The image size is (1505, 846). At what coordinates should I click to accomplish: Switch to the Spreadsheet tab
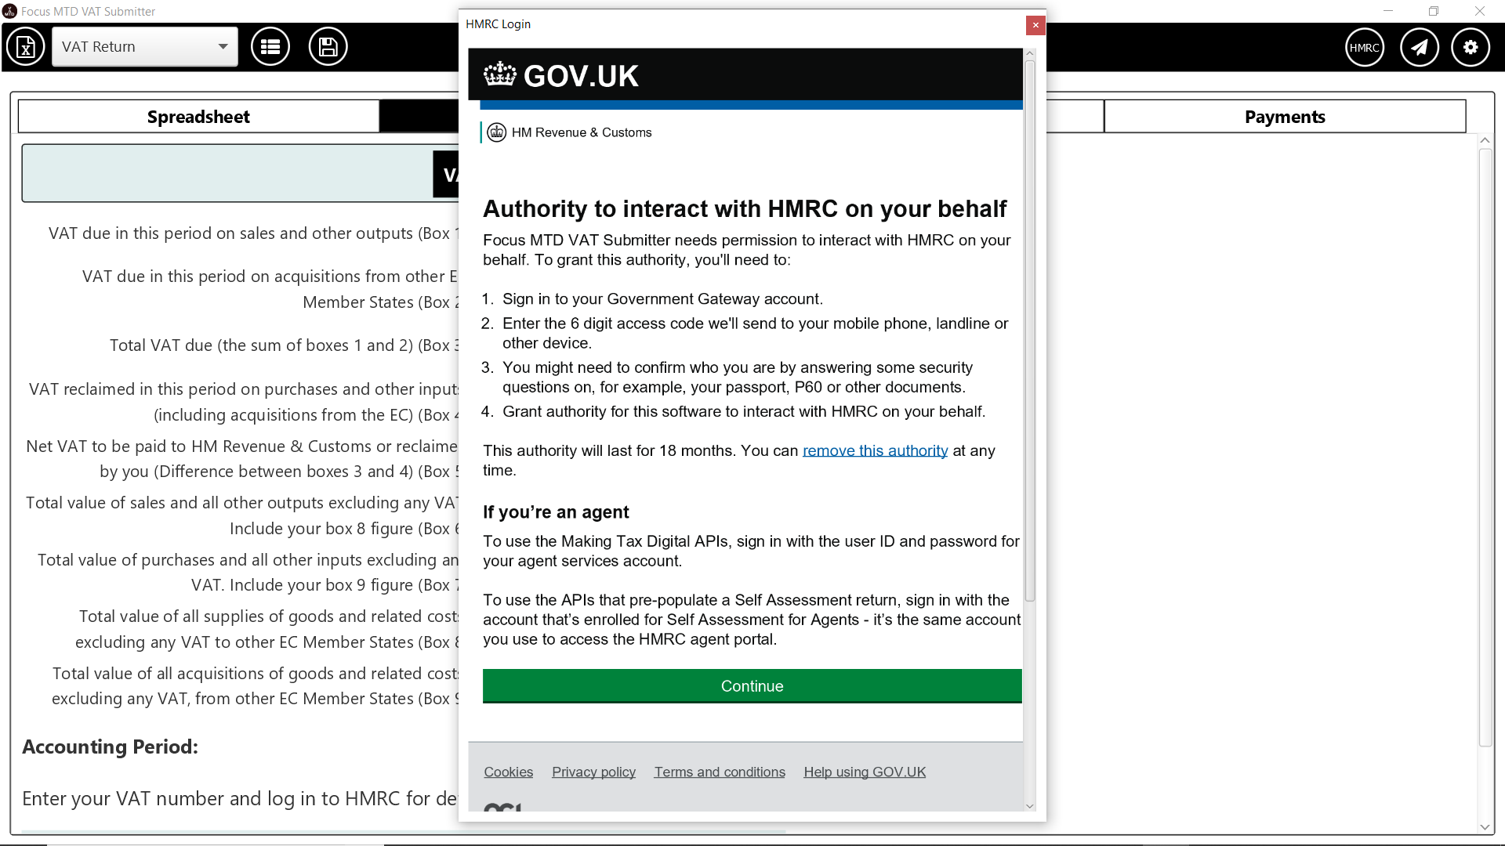pos(198,117)
